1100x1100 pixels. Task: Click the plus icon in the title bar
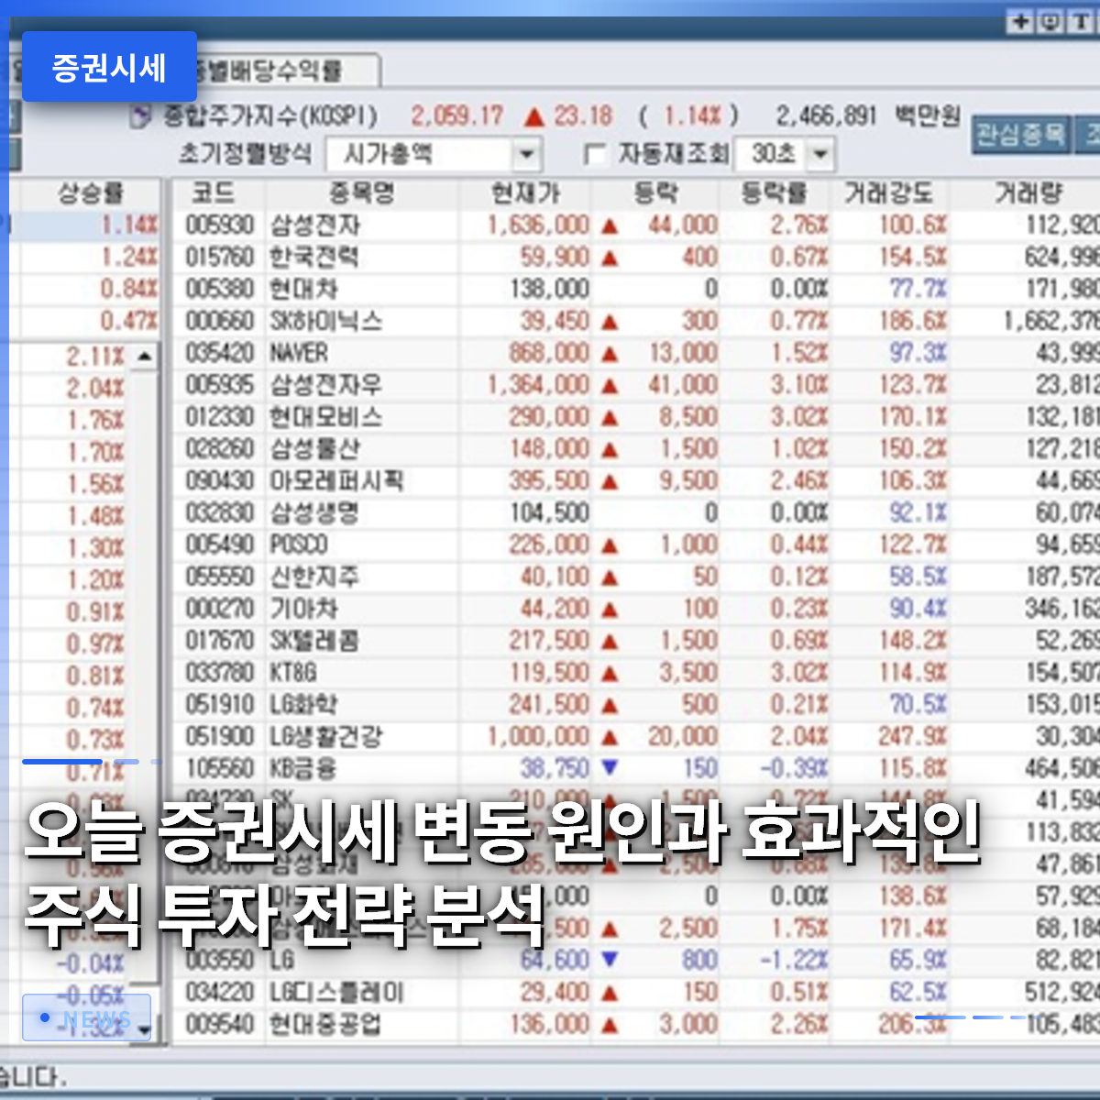point(1020,22)
